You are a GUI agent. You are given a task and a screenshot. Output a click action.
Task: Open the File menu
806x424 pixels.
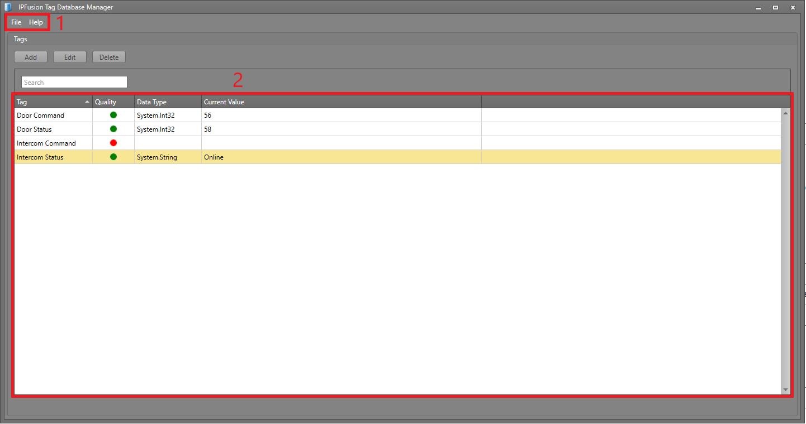[16, 22]
